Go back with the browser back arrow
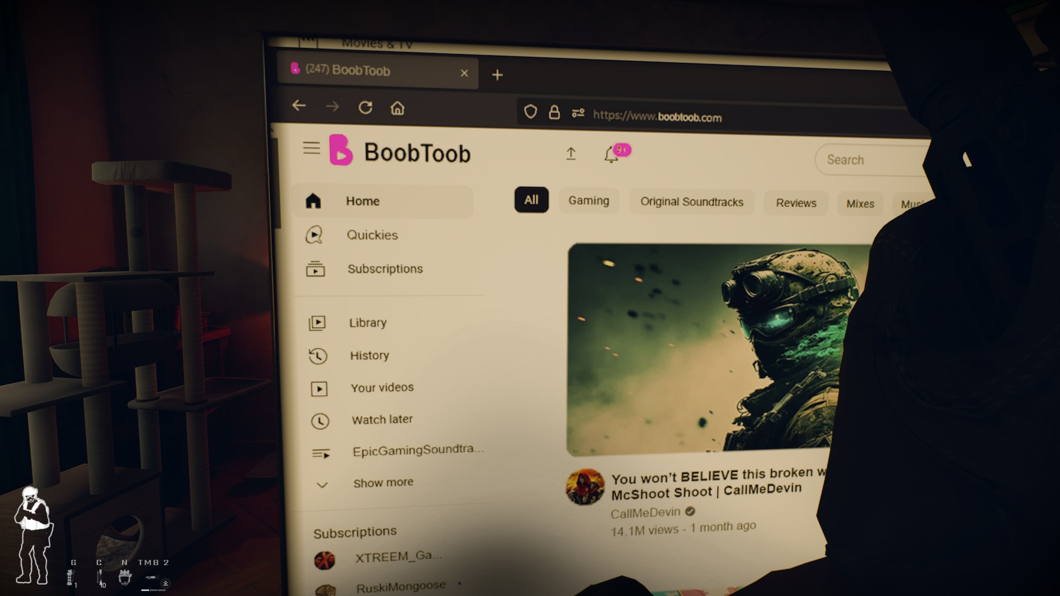Viewport: 1060px width, 596px height. (299, 105)
